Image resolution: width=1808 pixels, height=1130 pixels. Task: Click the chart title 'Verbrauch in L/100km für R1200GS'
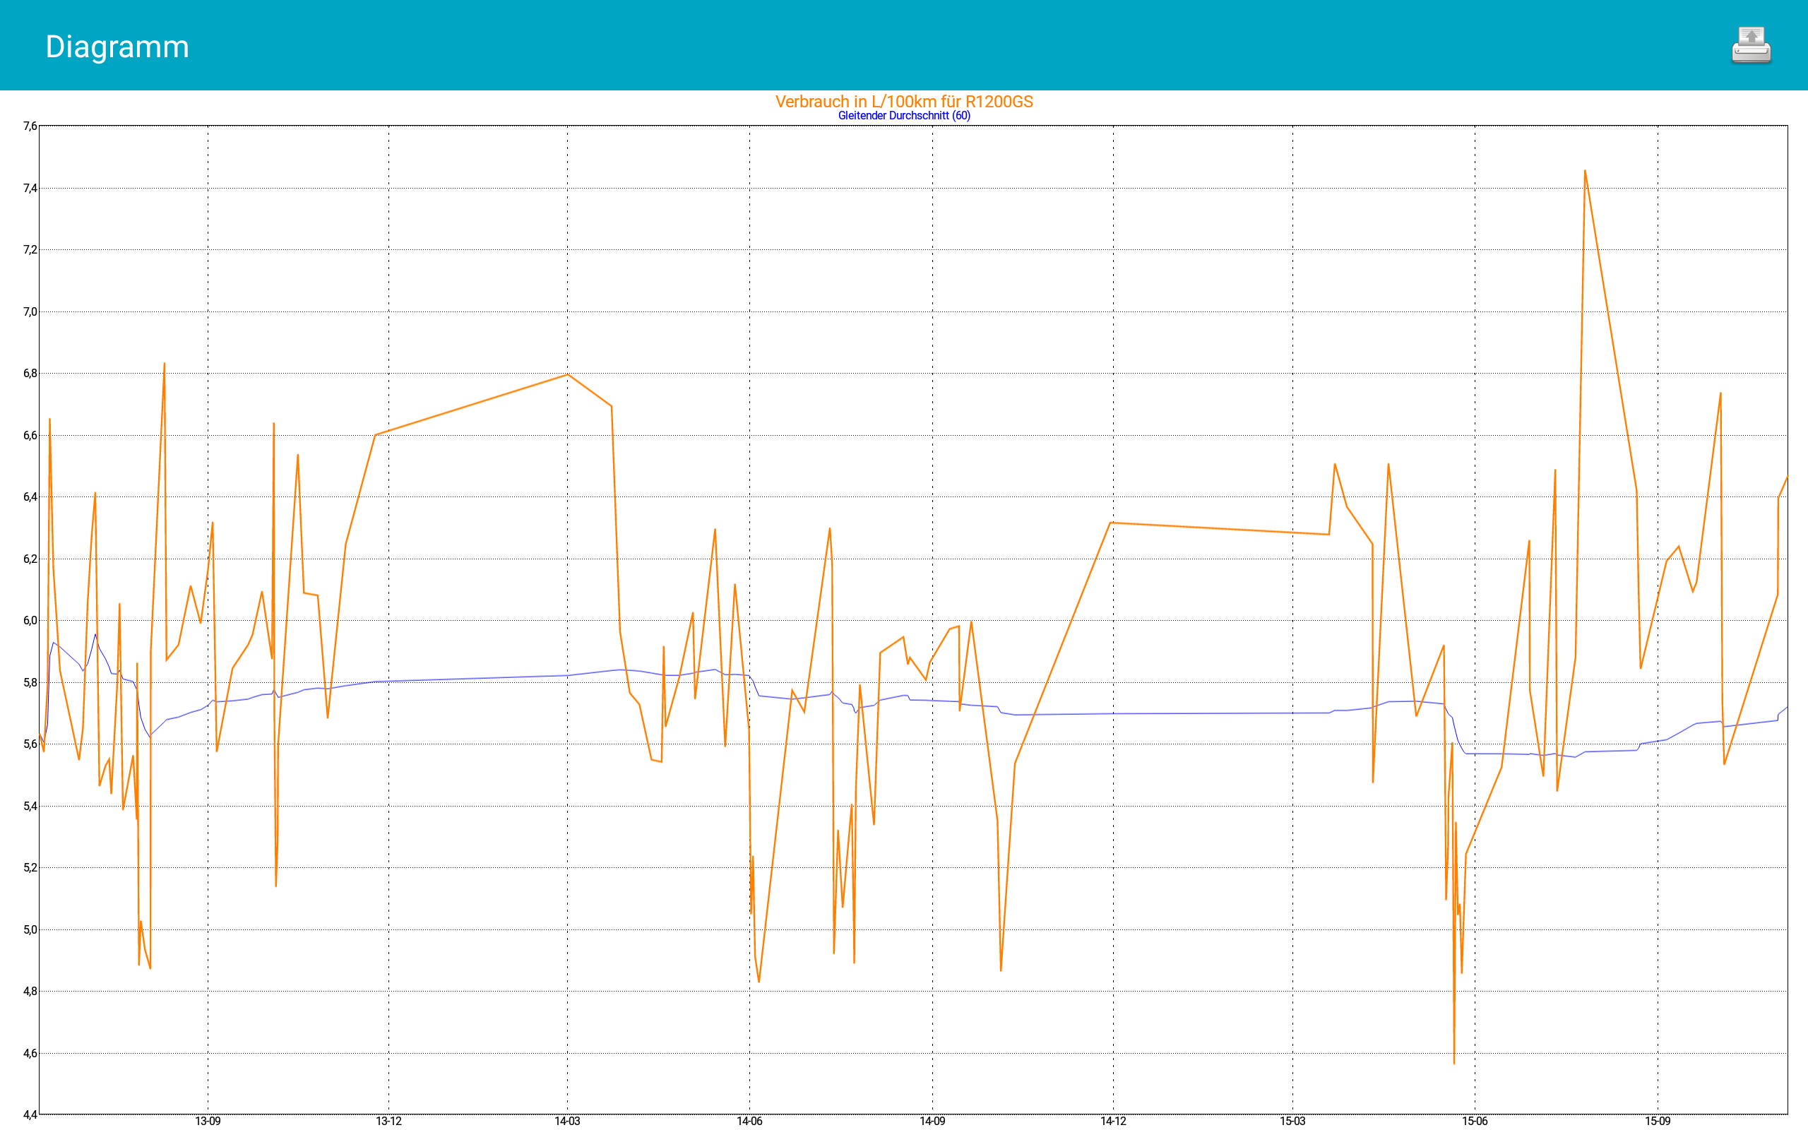(904, 102)
